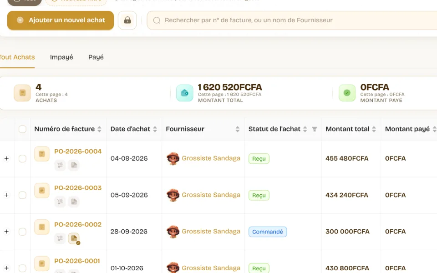Click supplier avatar in PO-2026-0004 row
The image size is (437, 273).
click(173, 158)
